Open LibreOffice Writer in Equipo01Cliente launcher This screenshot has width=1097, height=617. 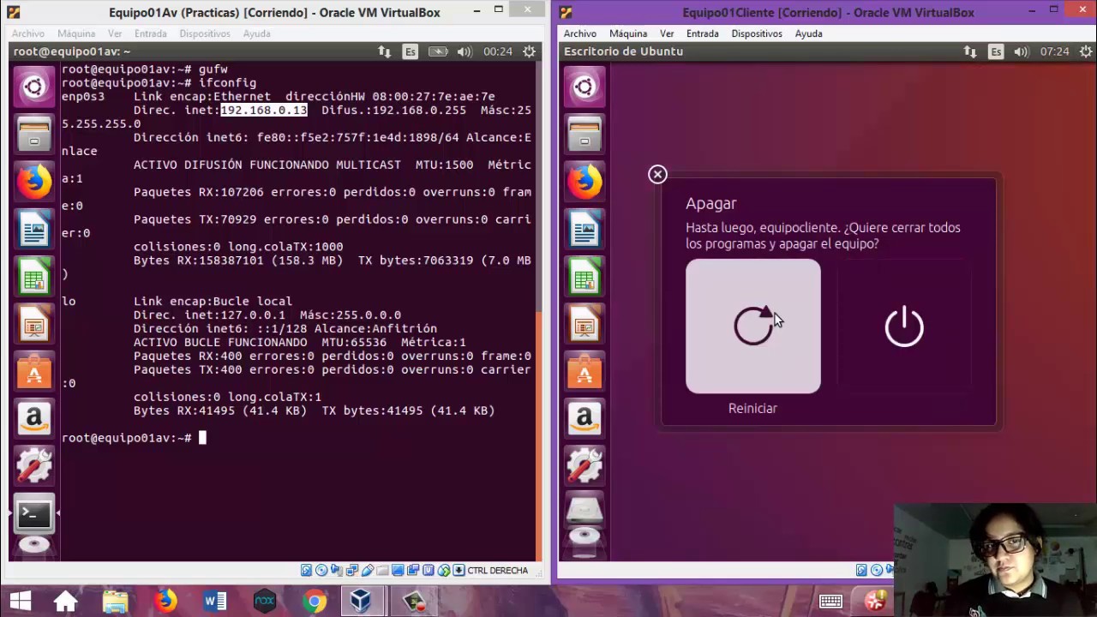click(x=584, y=231)
